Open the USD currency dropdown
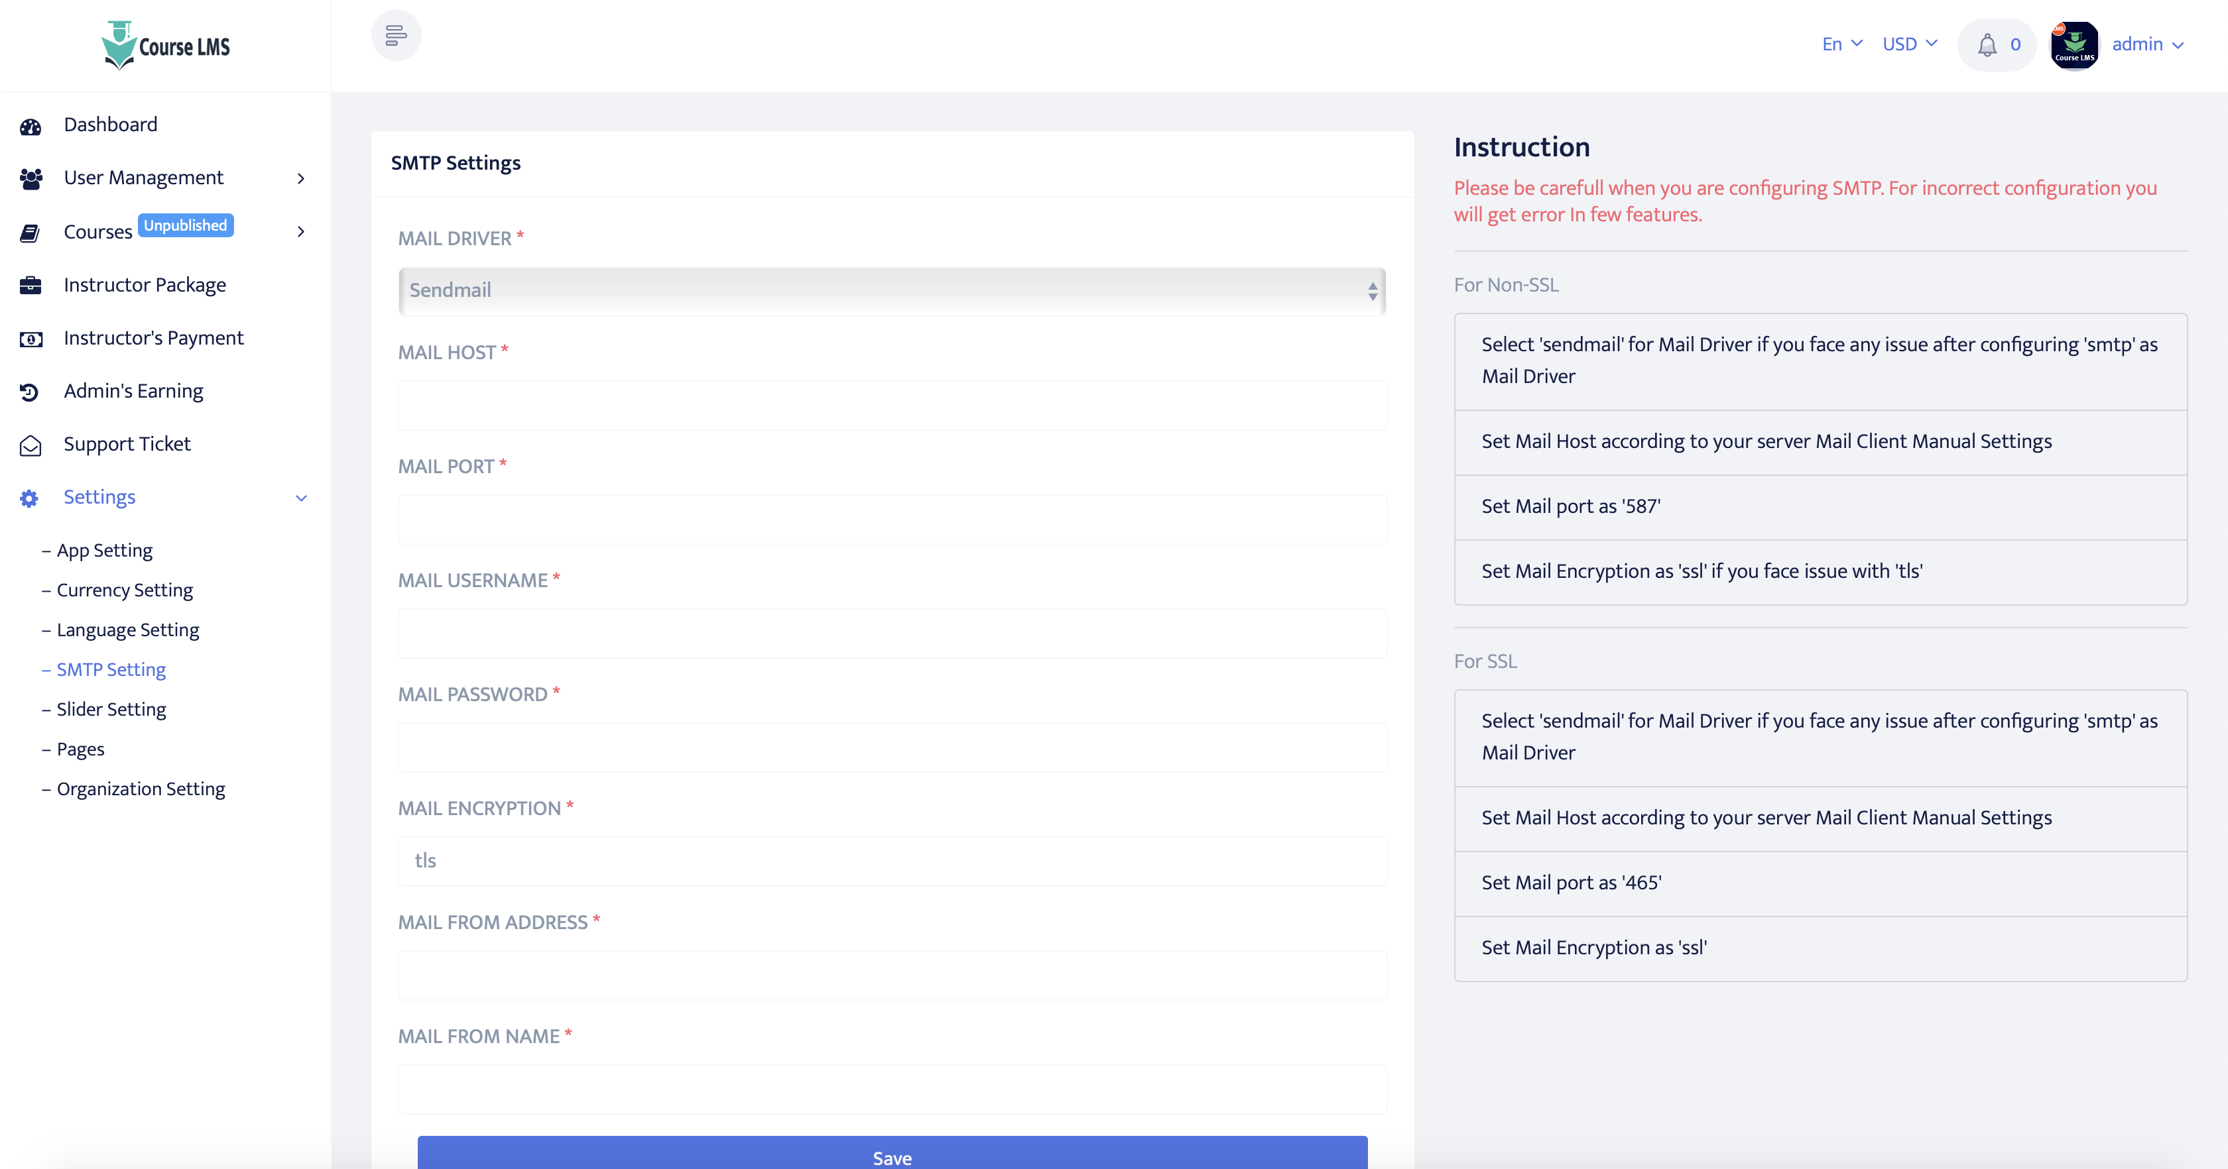2228x1169 pixels. (1909, 44)
